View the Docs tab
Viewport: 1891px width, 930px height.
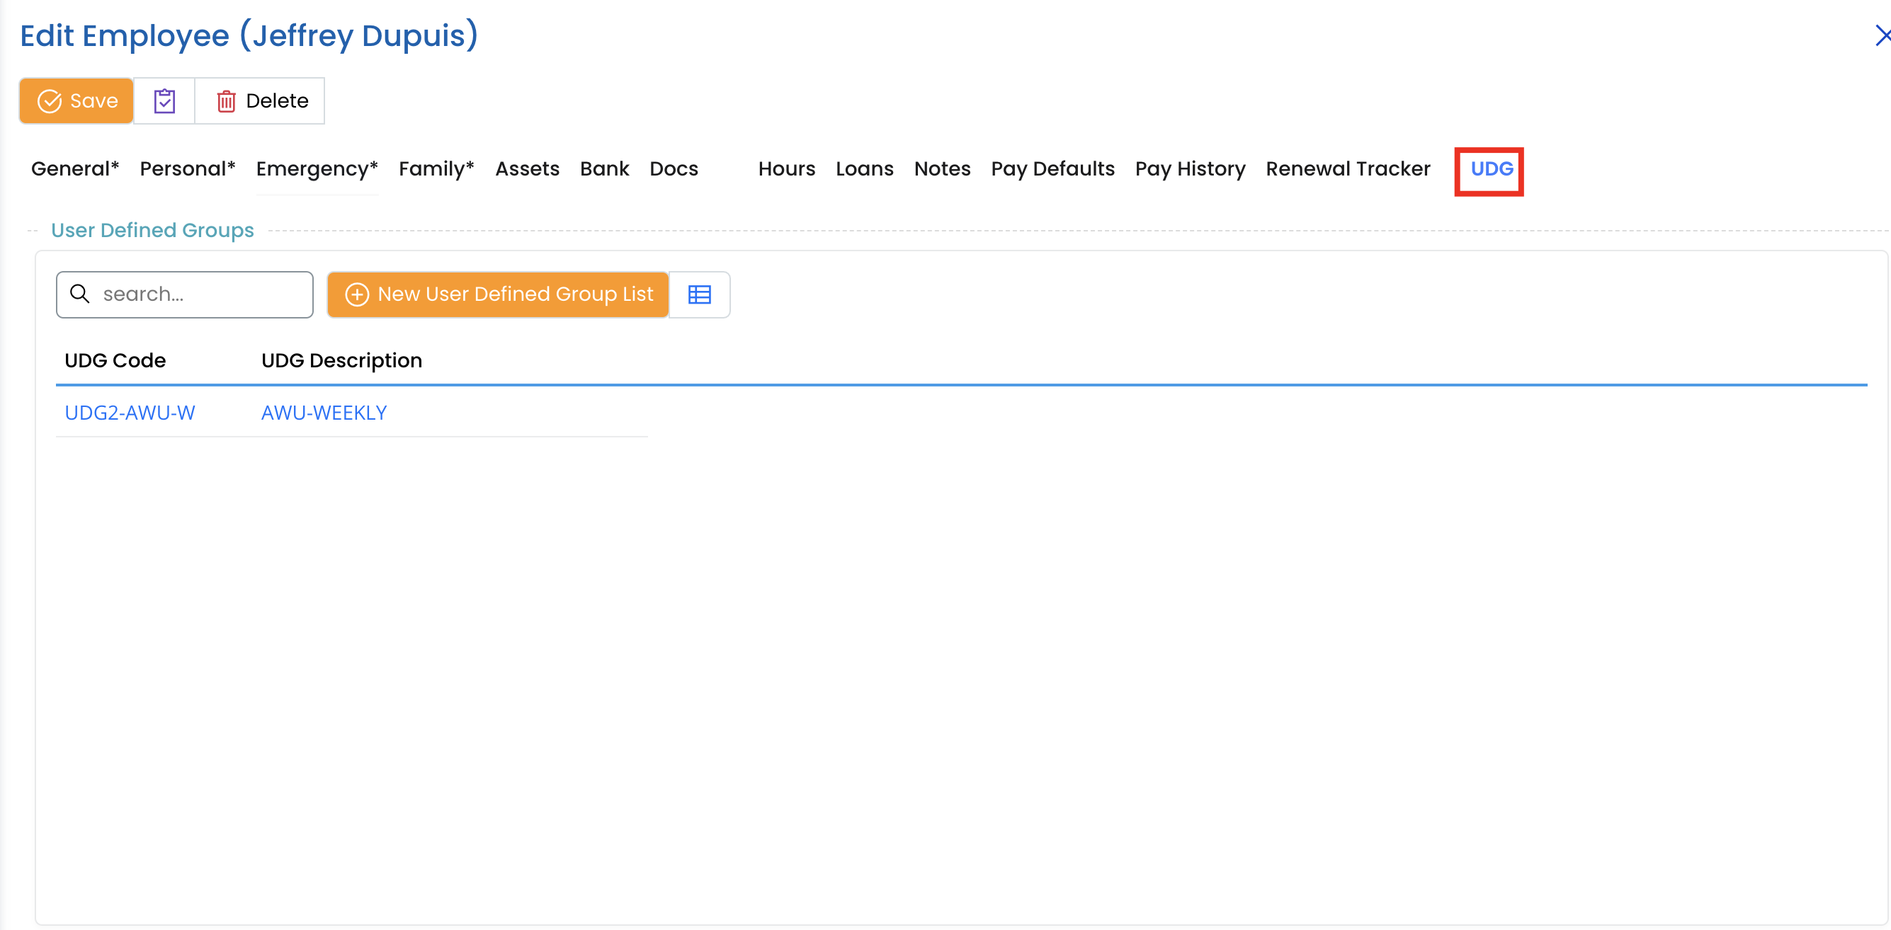(673, 169)
